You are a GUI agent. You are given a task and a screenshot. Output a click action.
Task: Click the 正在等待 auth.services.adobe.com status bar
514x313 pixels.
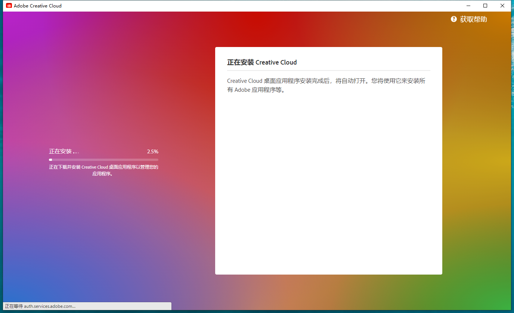click(86, 306)
